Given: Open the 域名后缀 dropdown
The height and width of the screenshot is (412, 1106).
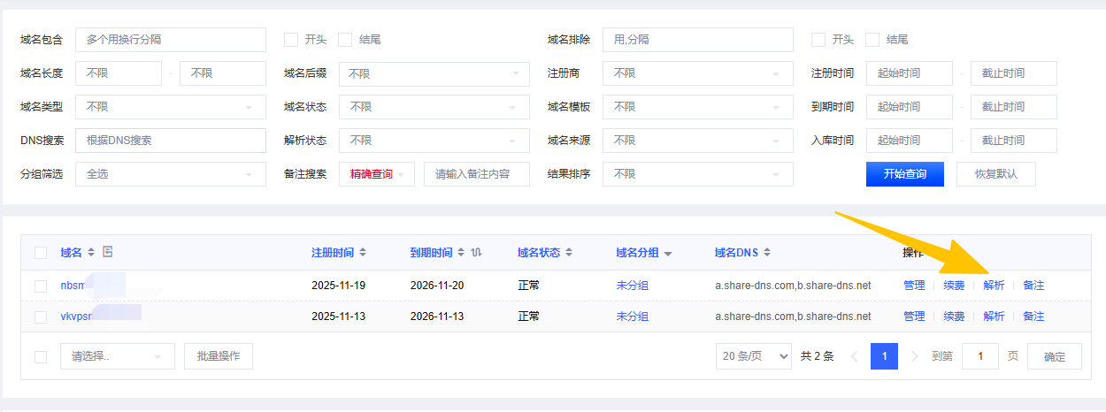Looking at the screenshot, I should [434, 73].
